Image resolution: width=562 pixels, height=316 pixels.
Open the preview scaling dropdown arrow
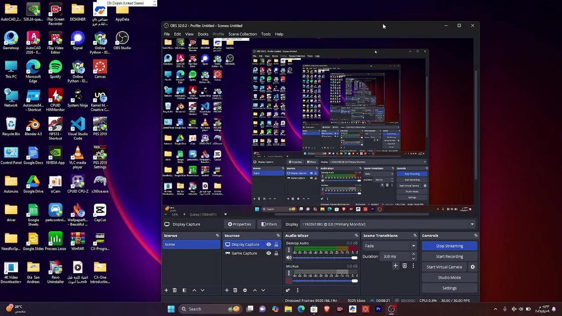(225, 215)
